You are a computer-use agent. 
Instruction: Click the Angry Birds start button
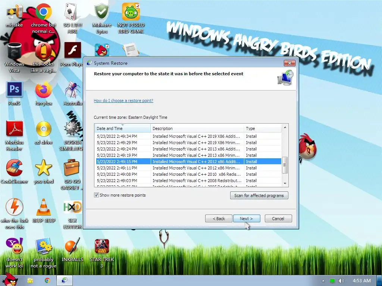click(x=10, y=280)
